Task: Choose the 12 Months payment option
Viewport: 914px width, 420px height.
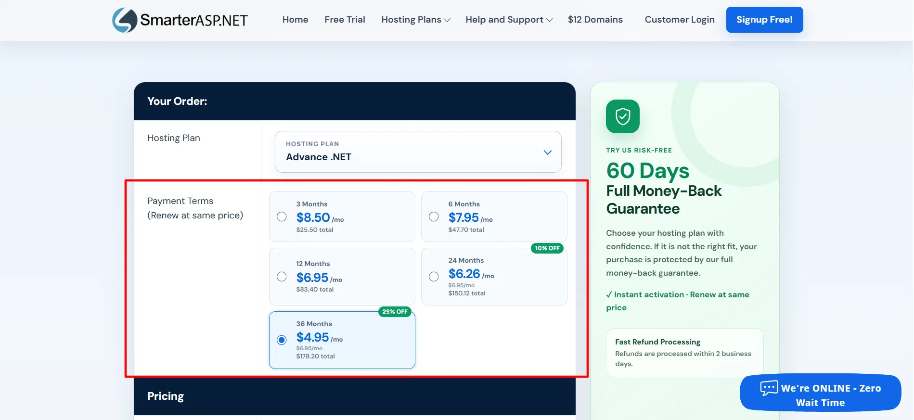Action: [342, 277]
